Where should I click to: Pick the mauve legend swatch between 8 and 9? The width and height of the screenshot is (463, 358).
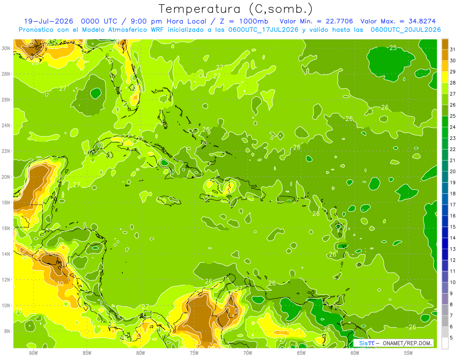[445, 299]
